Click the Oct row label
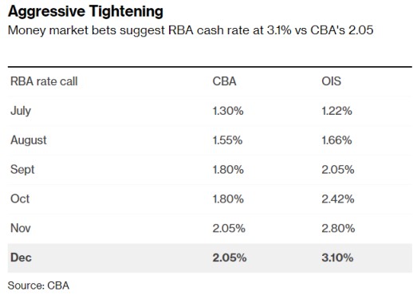 click(x=20, y=199)
